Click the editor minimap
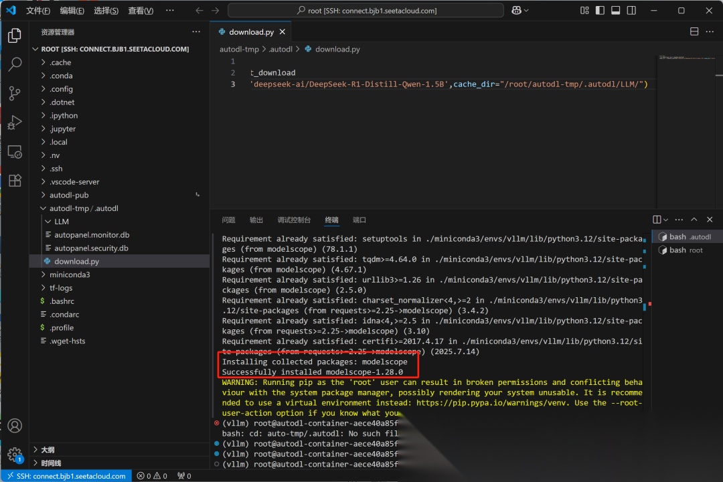Image resolution: width=723 pixels, height=482 pixels. click(687, 131)
